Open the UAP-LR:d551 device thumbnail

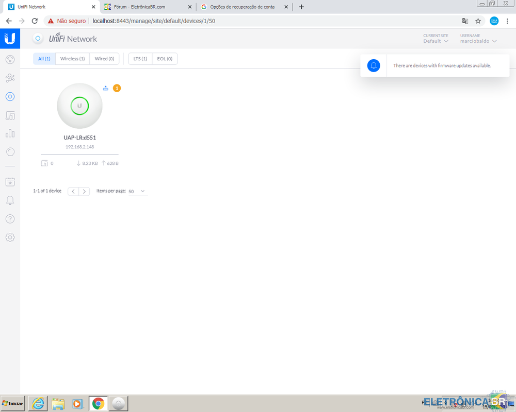[x=79, y=106]
